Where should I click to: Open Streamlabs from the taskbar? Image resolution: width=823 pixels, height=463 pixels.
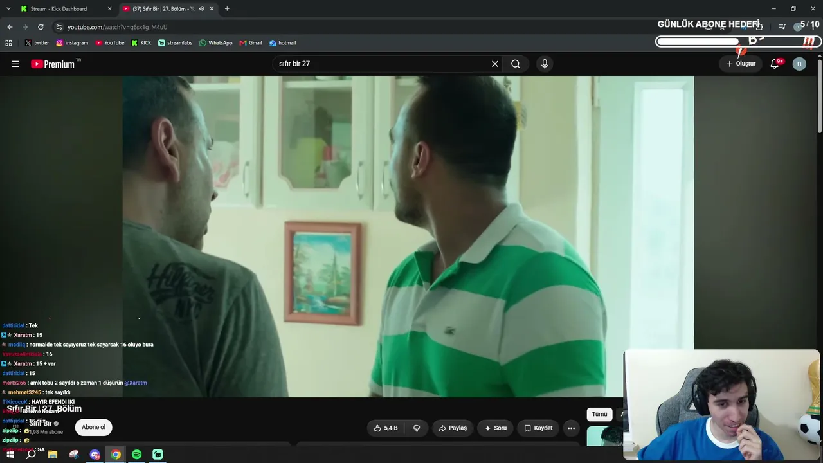[158, 455]
